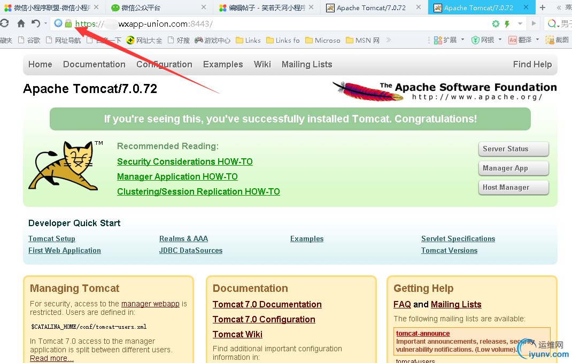The height and width of the screenshot is (363, 572).
Task: Open Security Considerations HOW-TO link
Action: click(185, 161)
